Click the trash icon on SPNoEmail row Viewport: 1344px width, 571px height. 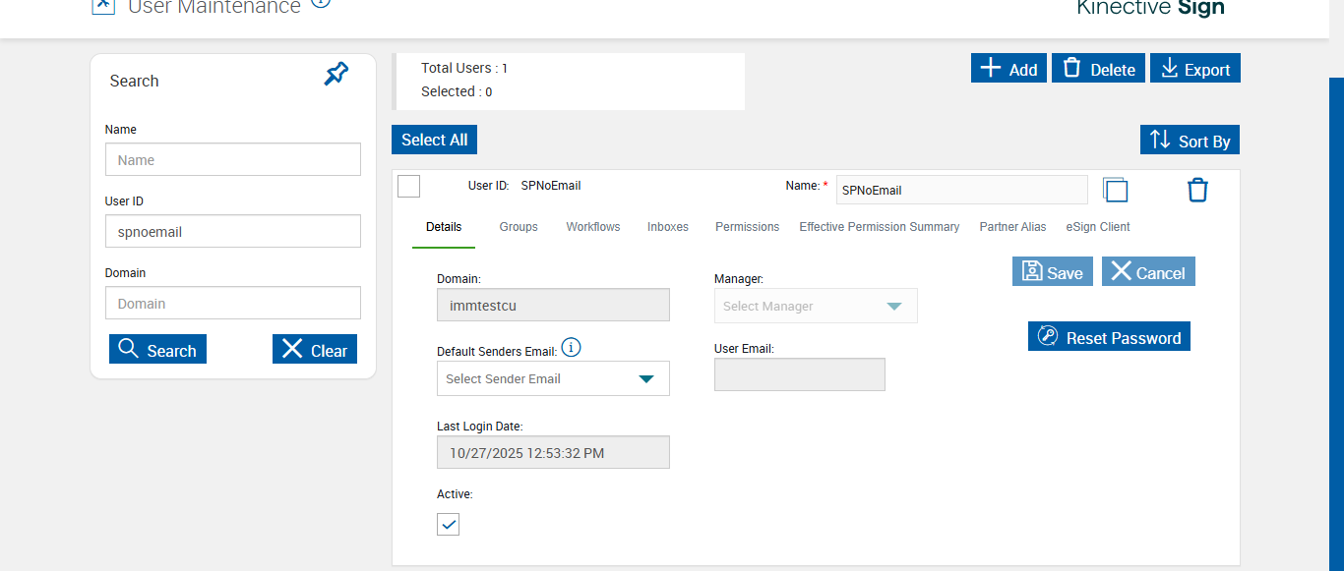pyautogui.click(x=1197, y=190)
